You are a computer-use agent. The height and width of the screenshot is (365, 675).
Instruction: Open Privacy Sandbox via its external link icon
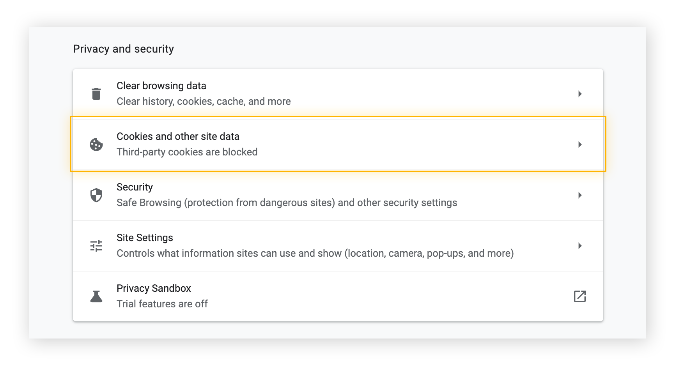tap(580, 296)
